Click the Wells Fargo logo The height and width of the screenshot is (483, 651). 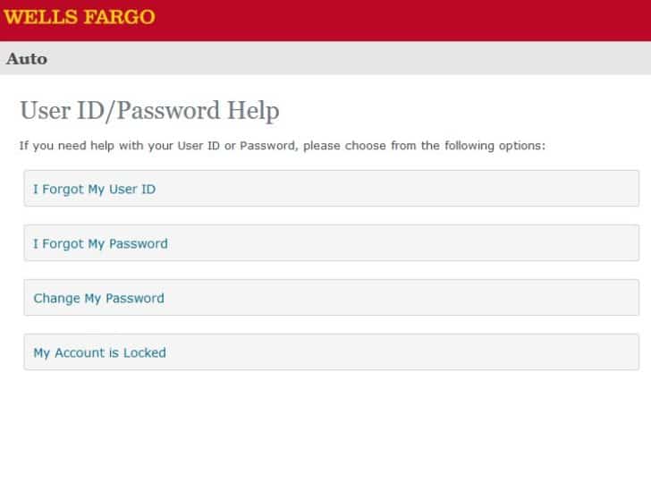[x=80, y=17]
